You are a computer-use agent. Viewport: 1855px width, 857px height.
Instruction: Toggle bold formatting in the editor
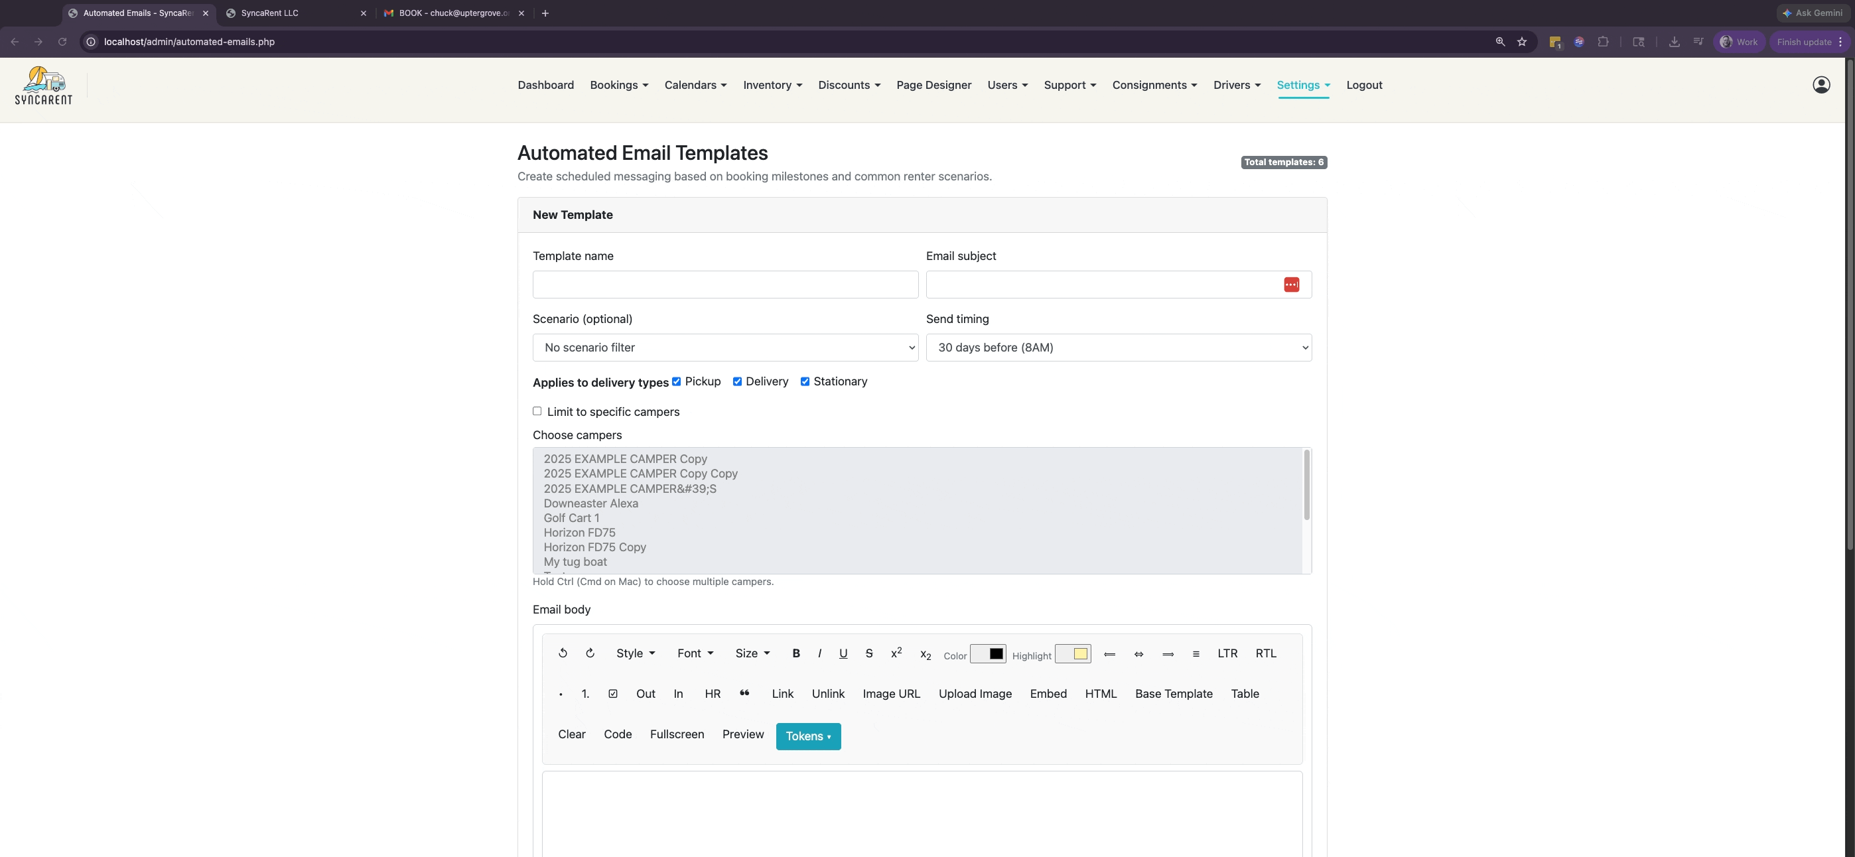[x=795, y=653]
